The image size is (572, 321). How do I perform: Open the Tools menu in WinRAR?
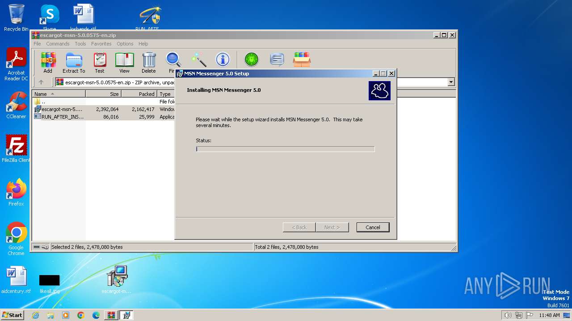pos(80,44)
